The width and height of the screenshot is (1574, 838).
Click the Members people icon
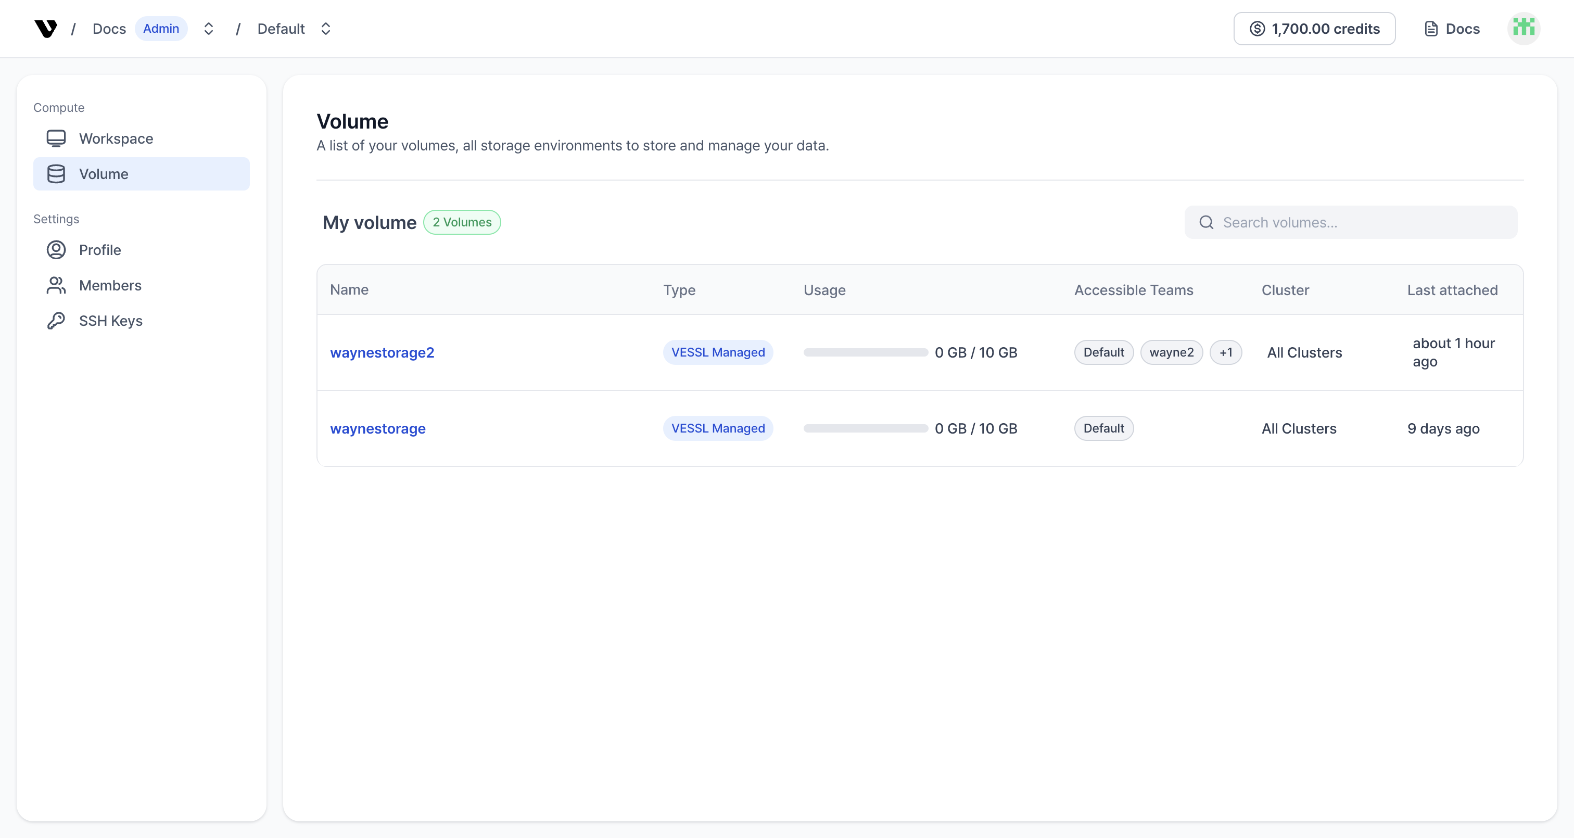point(56,285)
